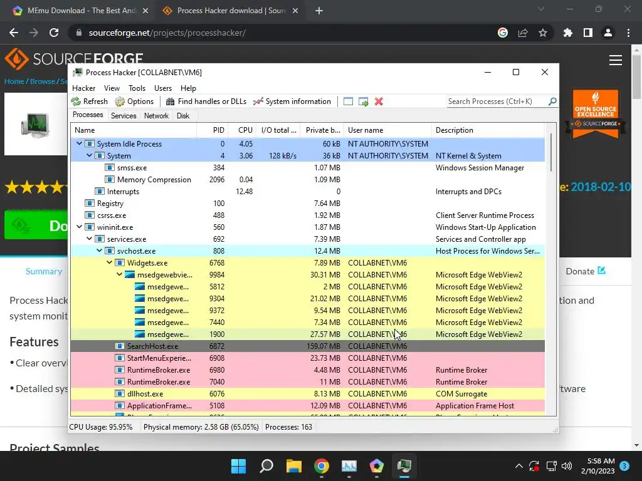Click the Windows Start button
The height and width of the screenshot is (481, 642).
pos(239,466)
